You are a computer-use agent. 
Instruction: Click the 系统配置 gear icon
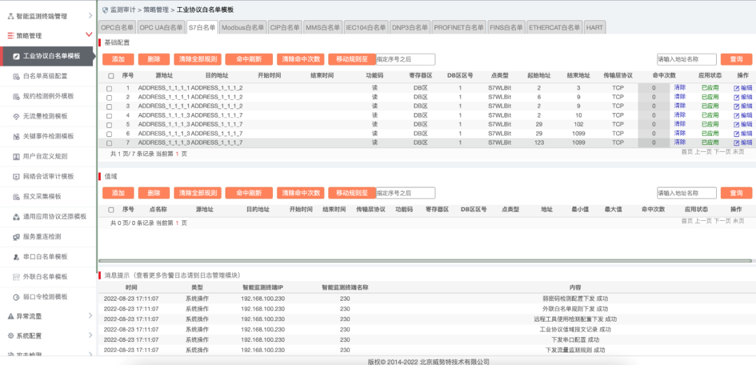point(10,336)
